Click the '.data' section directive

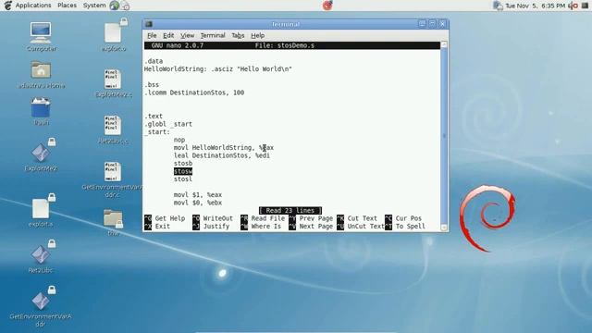(154, 61)
